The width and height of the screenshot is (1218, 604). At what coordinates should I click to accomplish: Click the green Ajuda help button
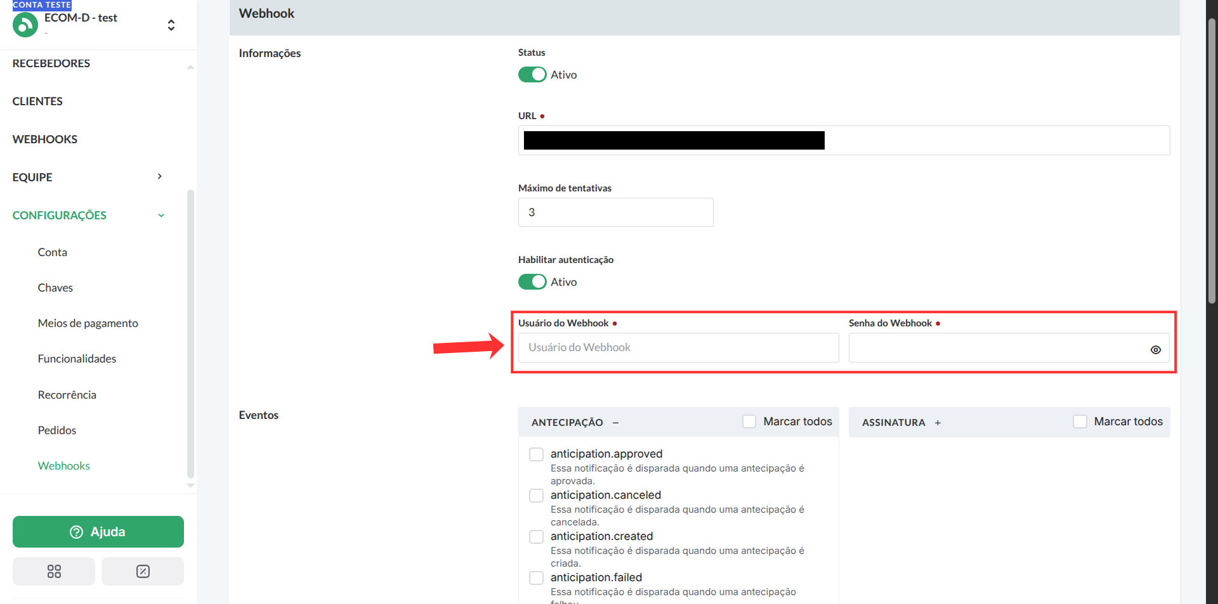click(x=98, y=532)
